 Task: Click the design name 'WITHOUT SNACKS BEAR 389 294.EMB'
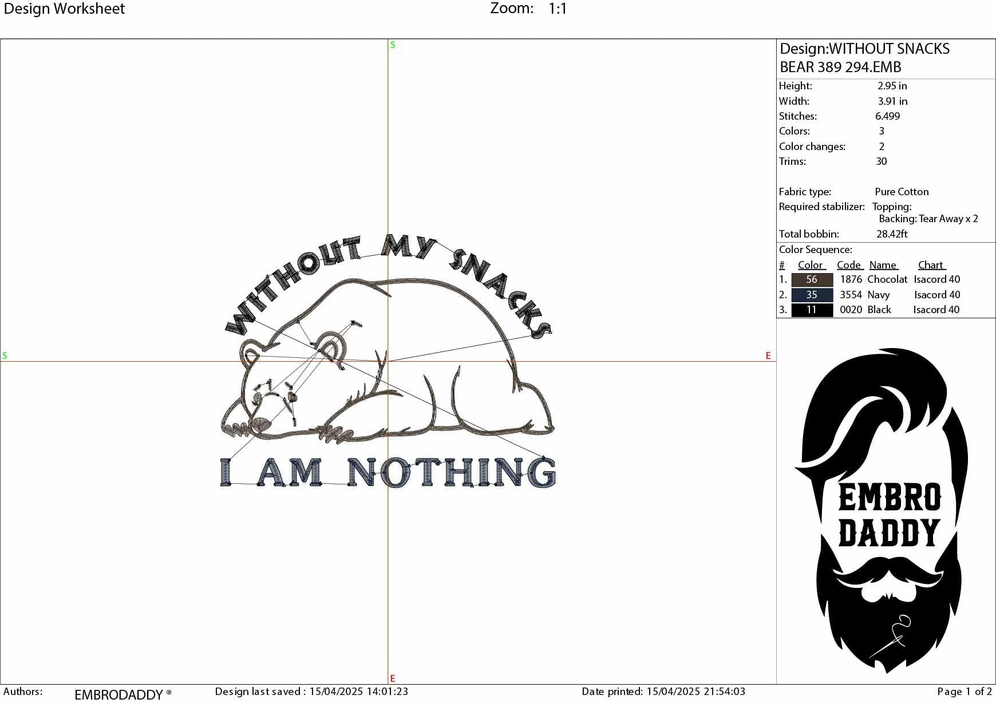point(864,58)
